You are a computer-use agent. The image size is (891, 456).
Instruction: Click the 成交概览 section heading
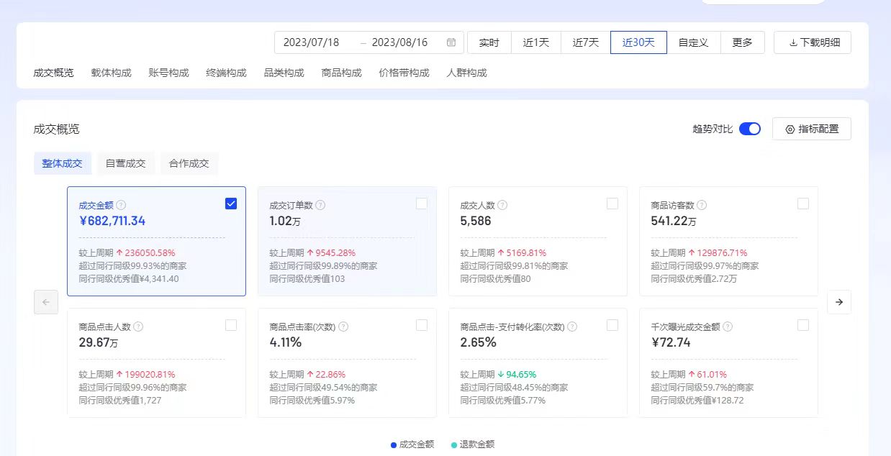[56, 129]
